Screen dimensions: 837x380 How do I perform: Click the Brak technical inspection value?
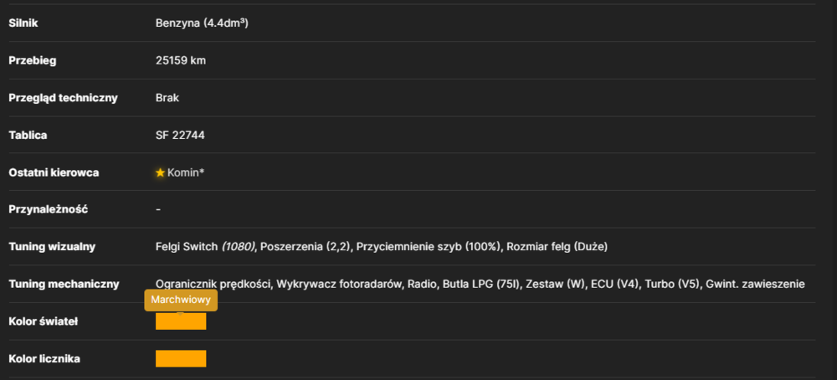(167, 98)
